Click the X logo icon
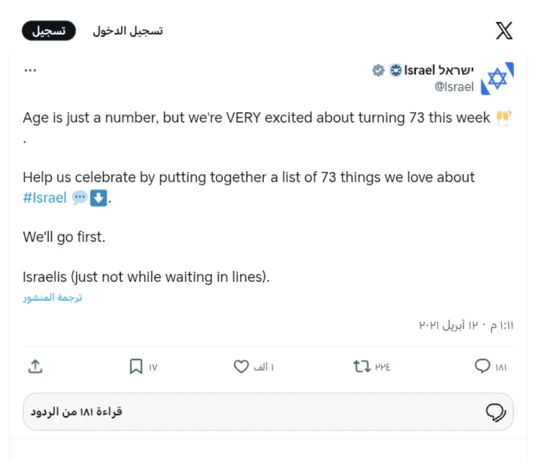This screenshot has width=557, height=460. point(504,31)
